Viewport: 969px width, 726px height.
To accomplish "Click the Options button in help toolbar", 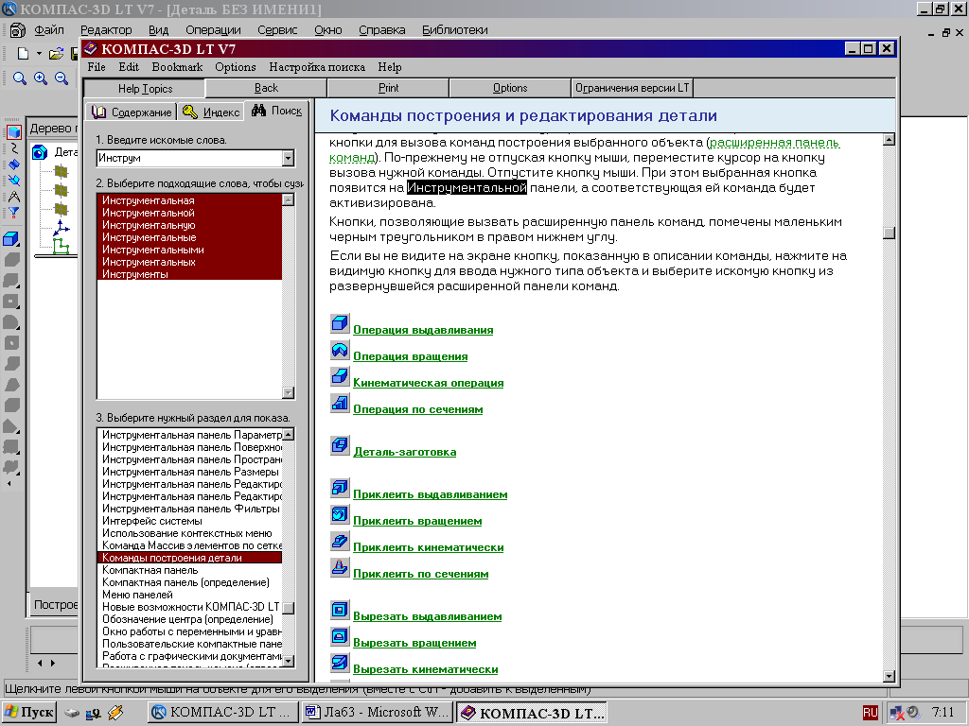I will click(510, 88).
